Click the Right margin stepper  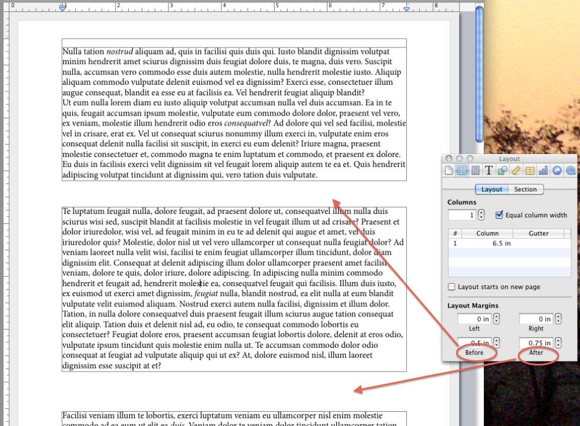coord(558,319)
